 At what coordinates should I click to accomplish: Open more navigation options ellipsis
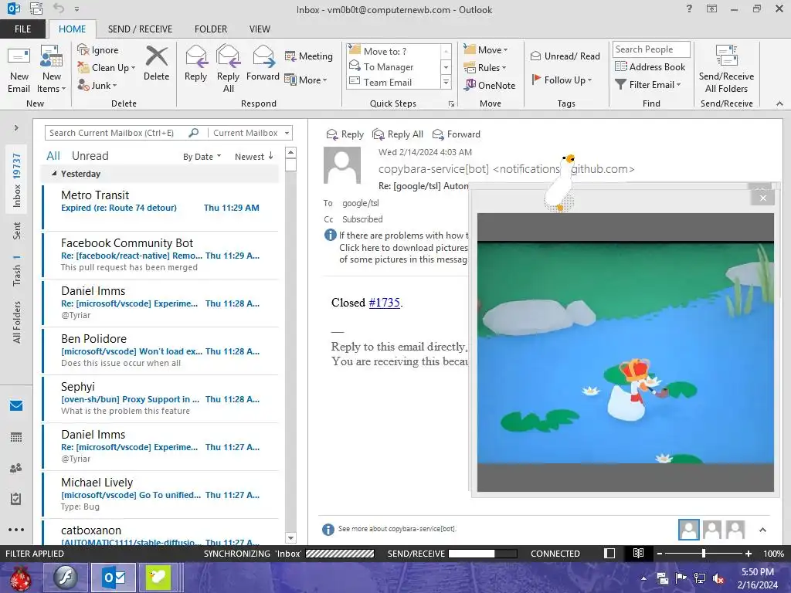tap(16, 530)
